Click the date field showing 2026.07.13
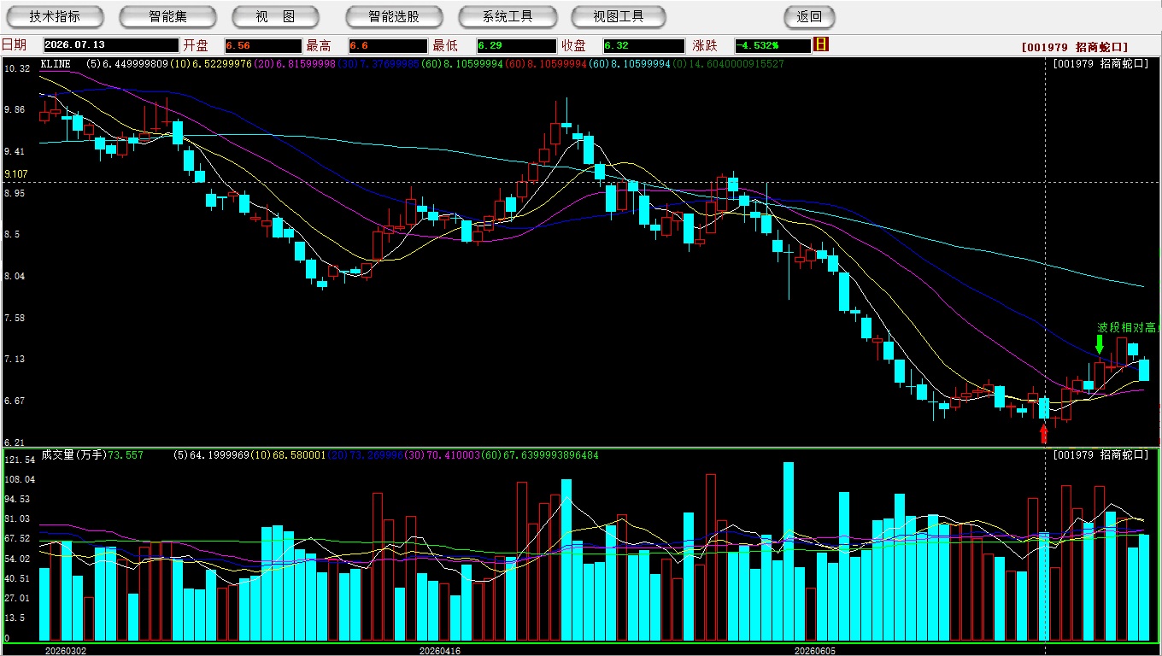The width and height of the screenshot is (1162, 656). [111, 45]
